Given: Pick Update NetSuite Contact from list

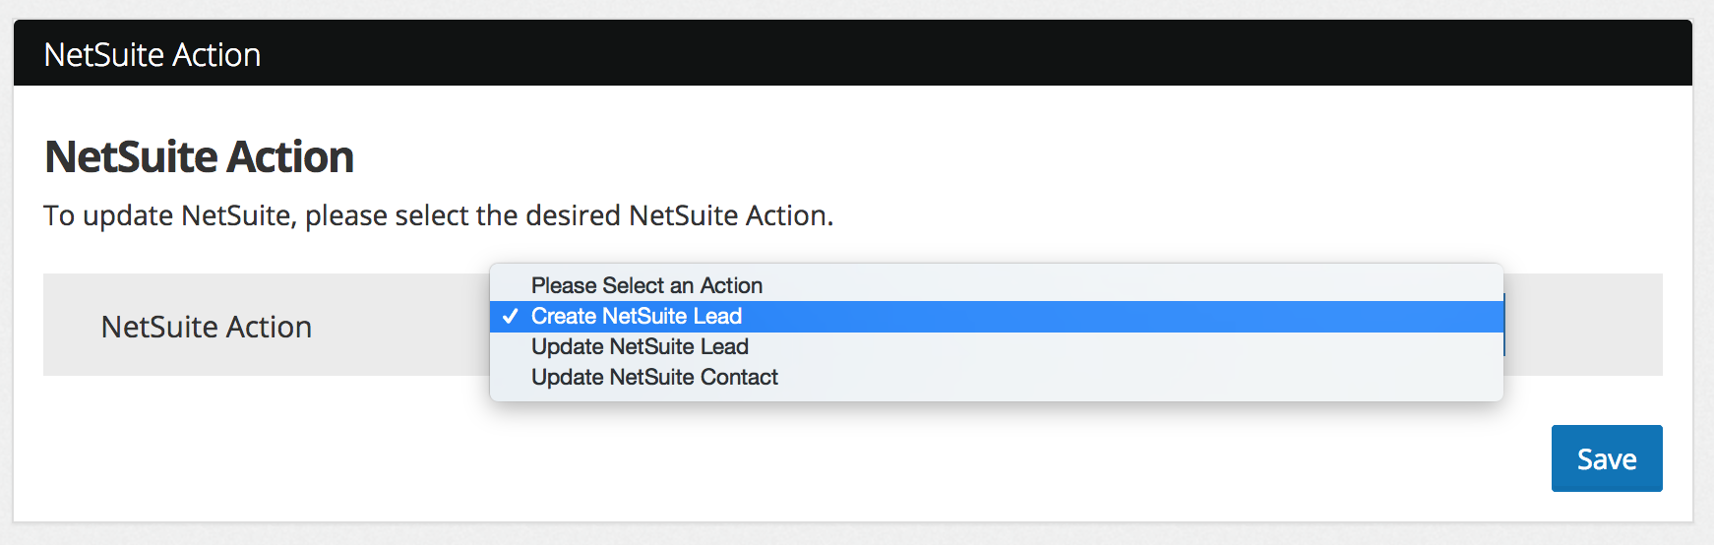Looking at the screenshot, I should pyautogui.click(x=654, y=378).
